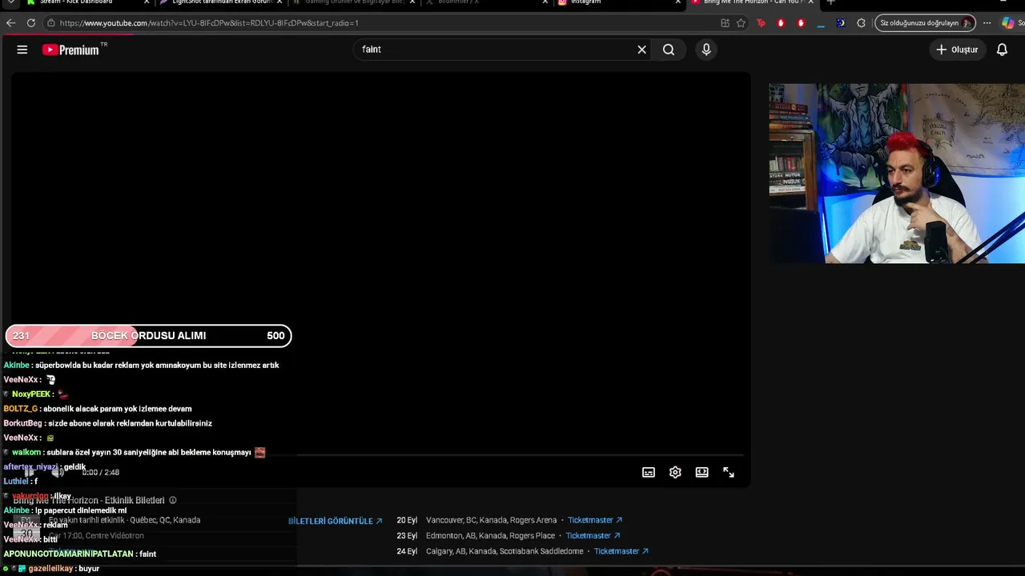The image size is (1025, 576).
Task: Open a new browser tab
Action: click(x=830, y=2)
